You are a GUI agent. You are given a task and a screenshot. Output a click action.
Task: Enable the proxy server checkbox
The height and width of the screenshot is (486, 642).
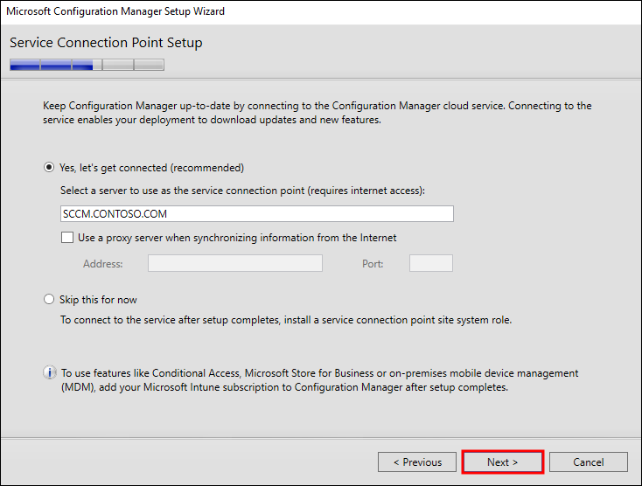click(x=67, y=238)
